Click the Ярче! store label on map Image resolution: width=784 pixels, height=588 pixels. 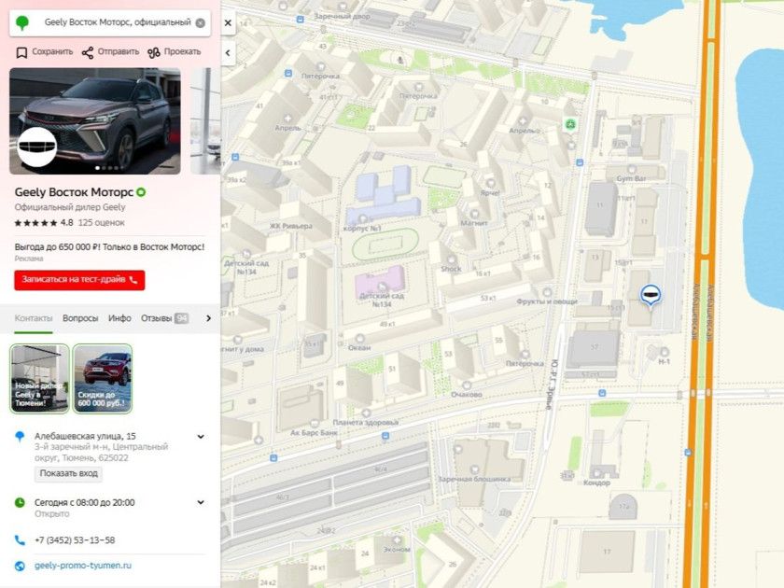[491, 193]
